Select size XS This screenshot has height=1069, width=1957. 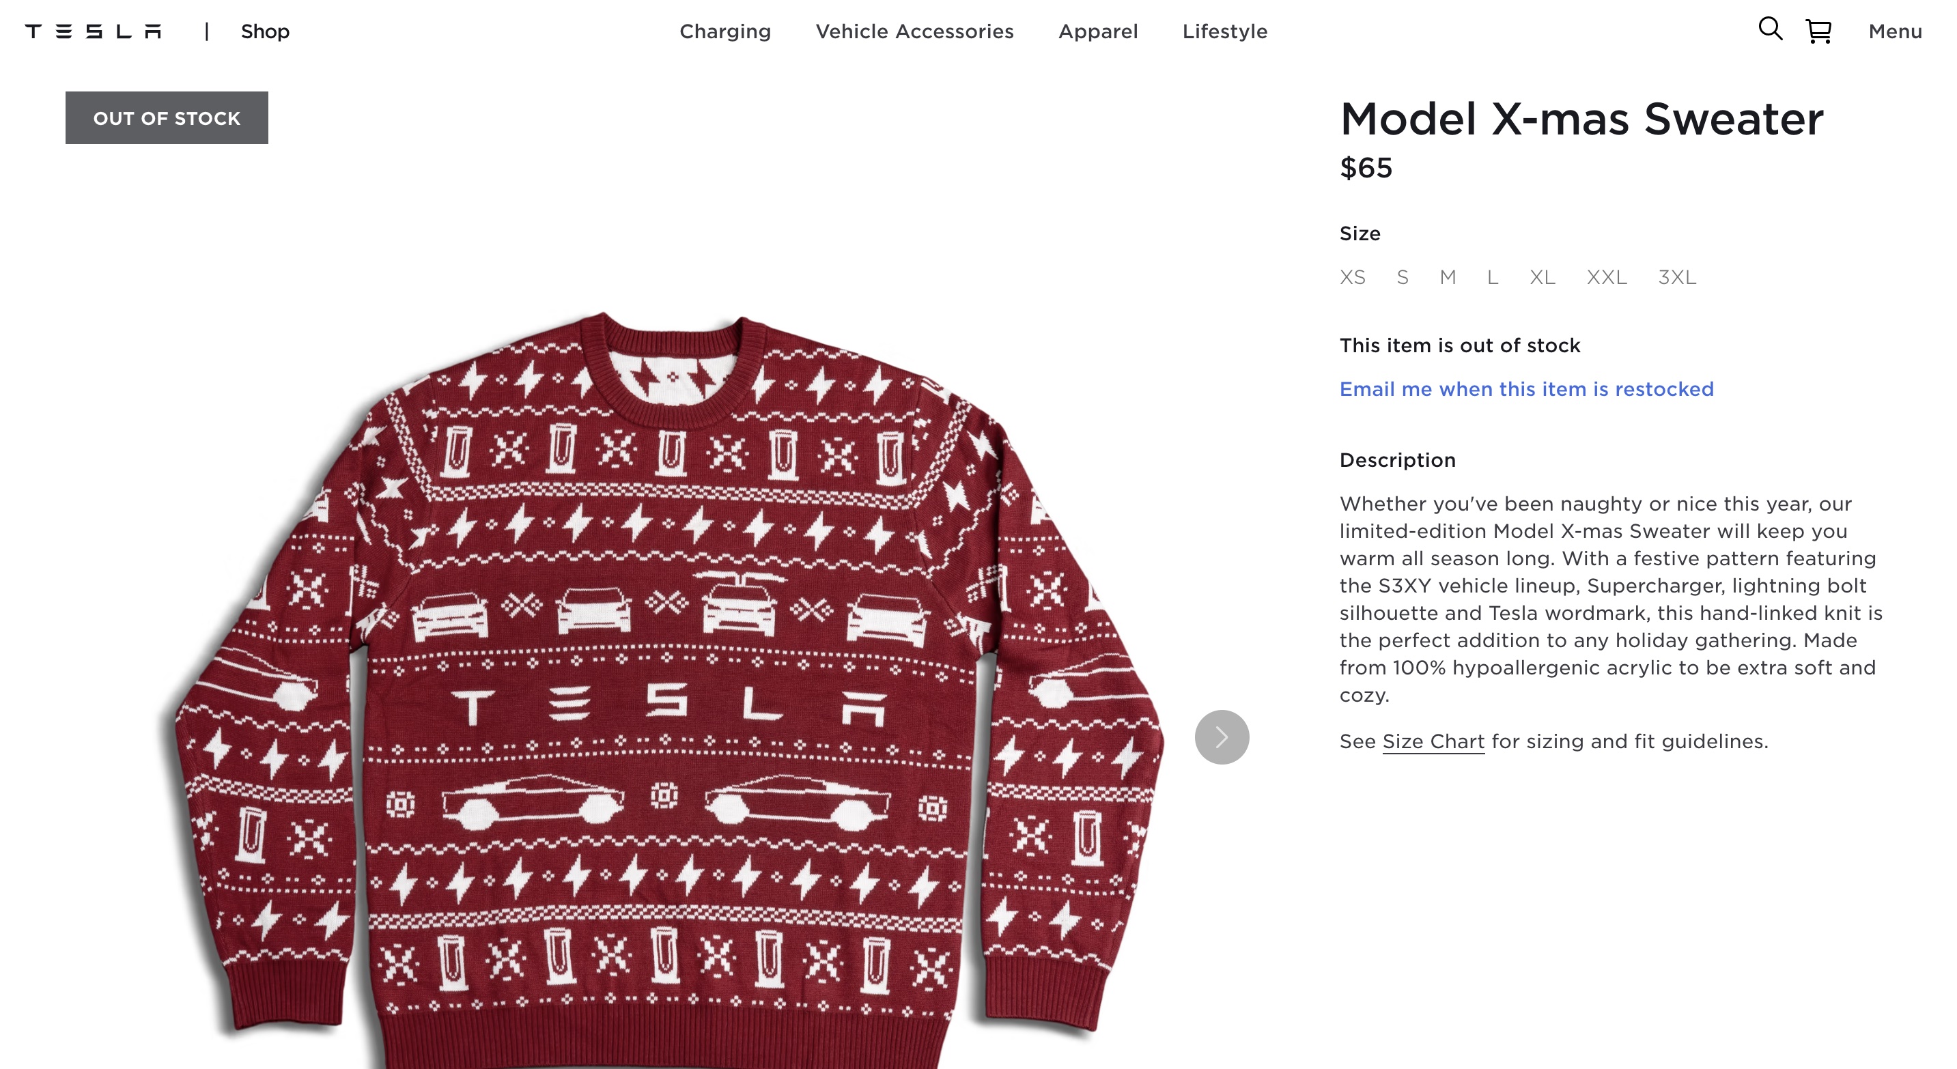pyautogui.click(x=1352, y=277)
